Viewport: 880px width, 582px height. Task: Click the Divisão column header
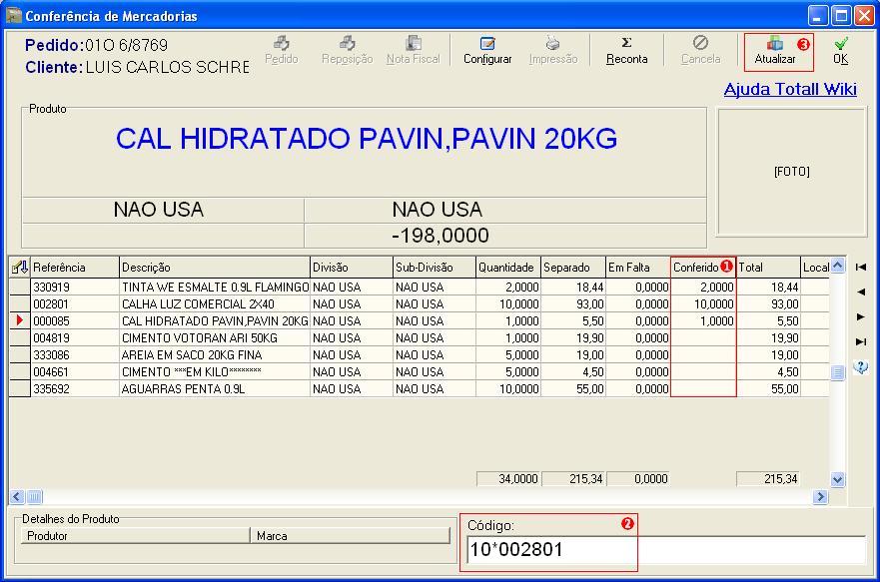(x=351, y=268)
